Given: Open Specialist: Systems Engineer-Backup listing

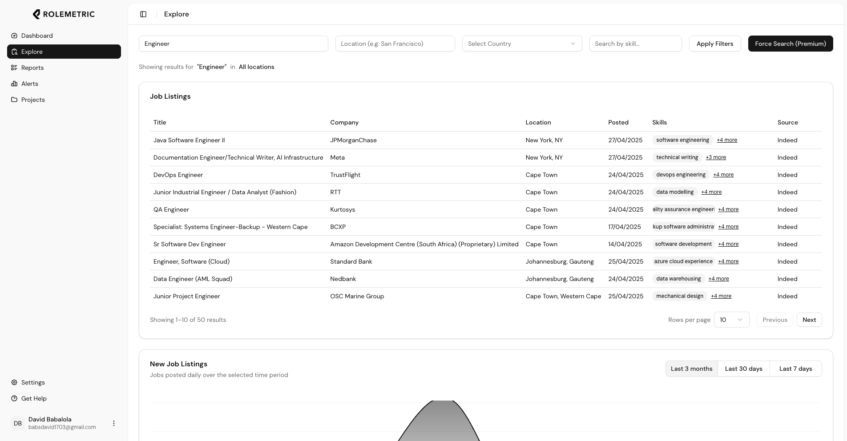Looking at the screenshot, I should tap(230, 227).
